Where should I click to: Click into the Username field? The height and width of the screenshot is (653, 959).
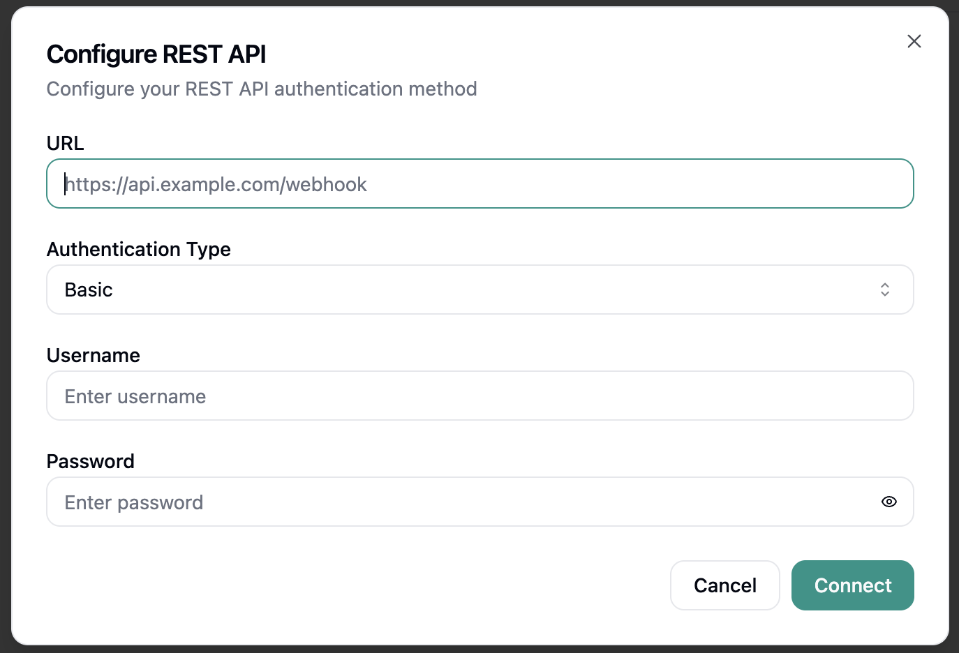(479, 396)
